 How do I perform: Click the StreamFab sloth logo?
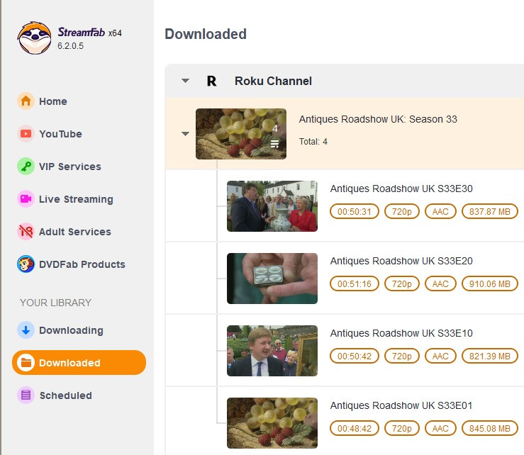35,38
